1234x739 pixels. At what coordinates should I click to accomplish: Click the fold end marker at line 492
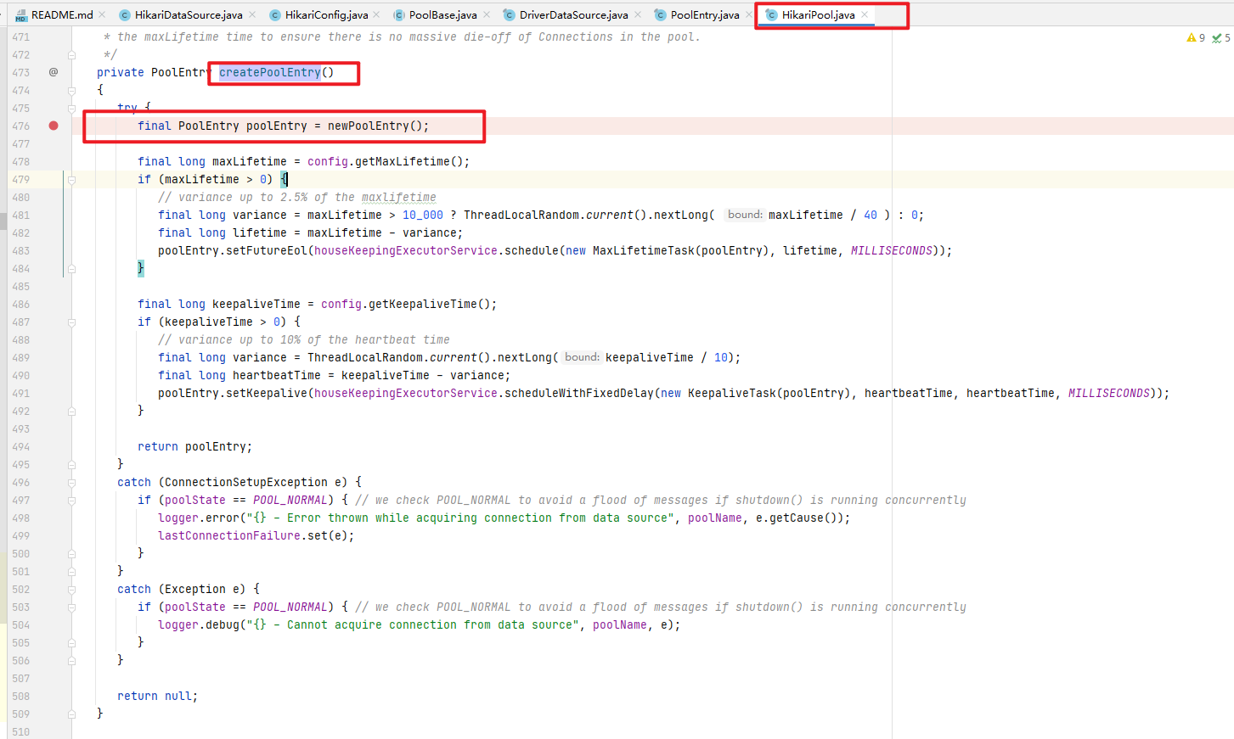click(x=71, y=411)
